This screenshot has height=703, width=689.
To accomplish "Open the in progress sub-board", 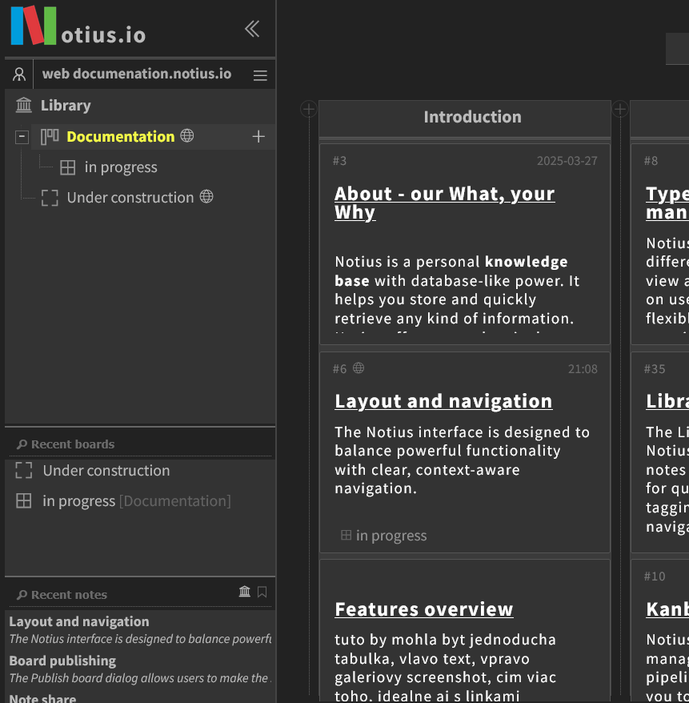I will [x=121, y=167].
